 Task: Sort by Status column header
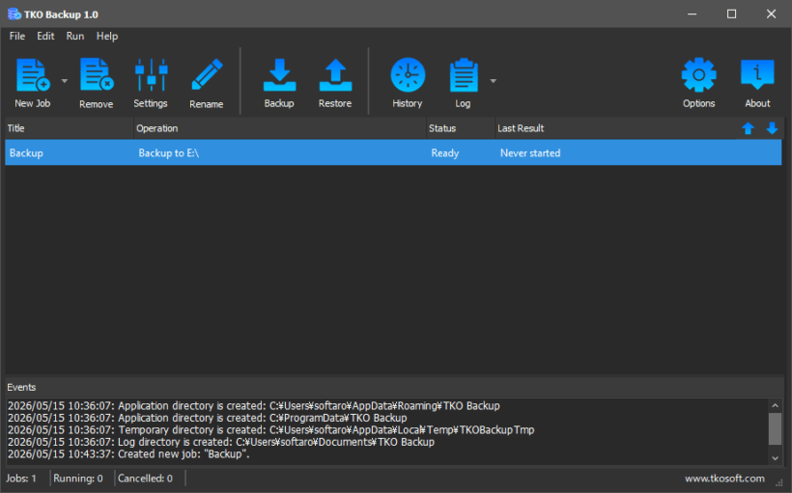pyautogui.click(x=460, y=128)
